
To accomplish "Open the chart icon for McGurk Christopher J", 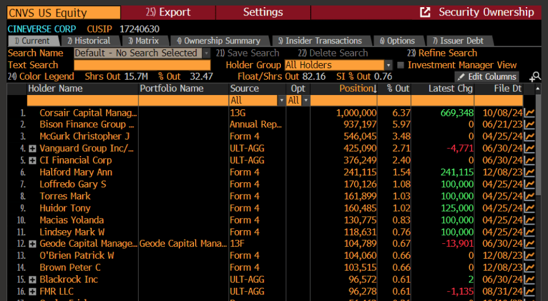I will pos(530,136).
